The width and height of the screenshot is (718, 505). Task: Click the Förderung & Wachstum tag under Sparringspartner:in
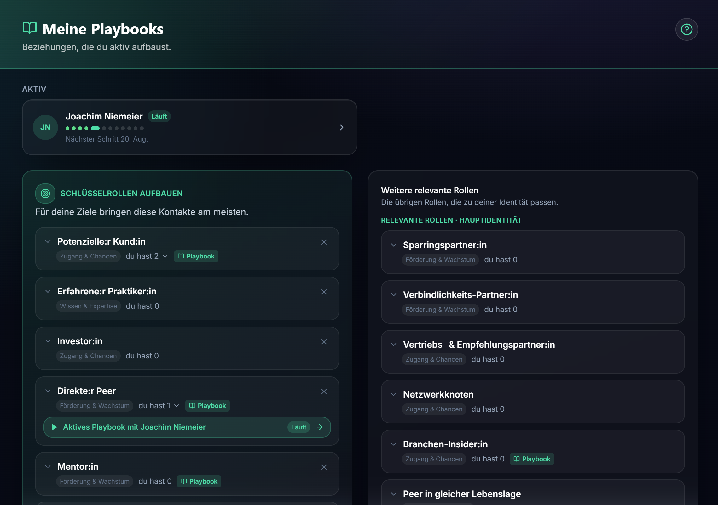(x=440, y=260)
